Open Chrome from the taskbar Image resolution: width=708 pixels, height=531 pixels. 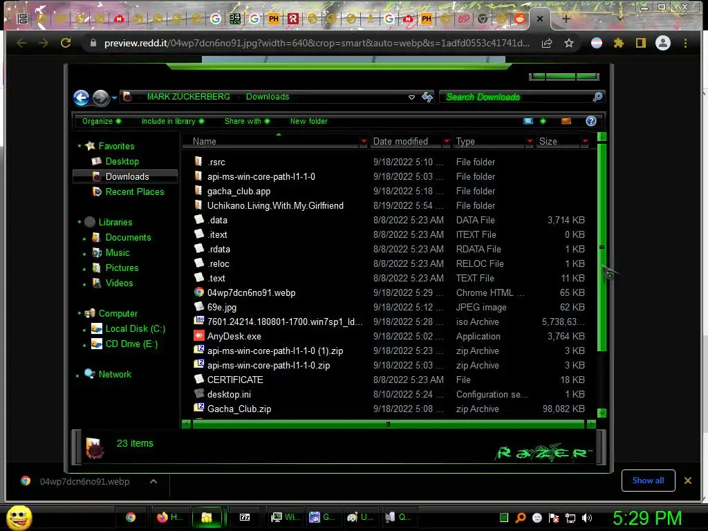coord(131,517)
